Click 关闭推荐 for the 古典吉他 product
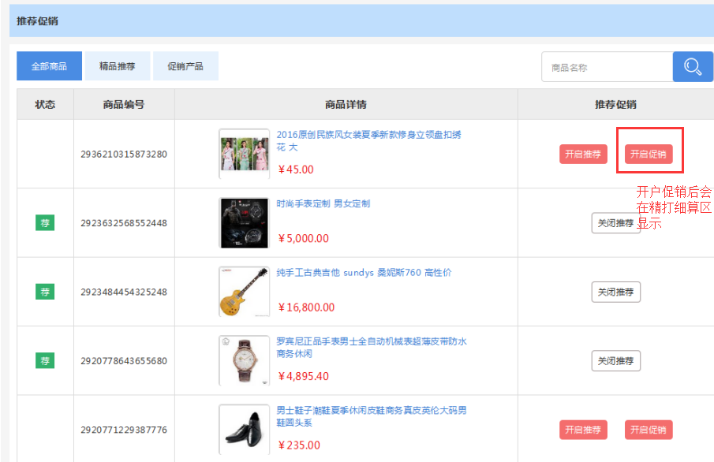The height and width of the screenshot is (462, 714). click(x=615, y=292)
